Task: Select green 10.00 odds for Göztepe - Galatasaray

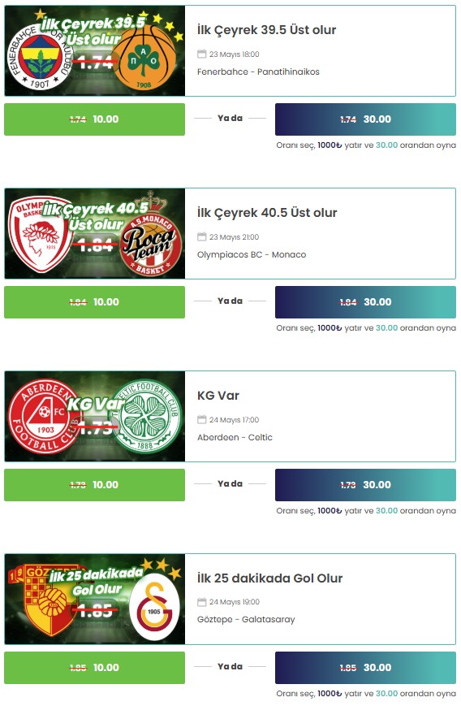Action: pos(94,668)
